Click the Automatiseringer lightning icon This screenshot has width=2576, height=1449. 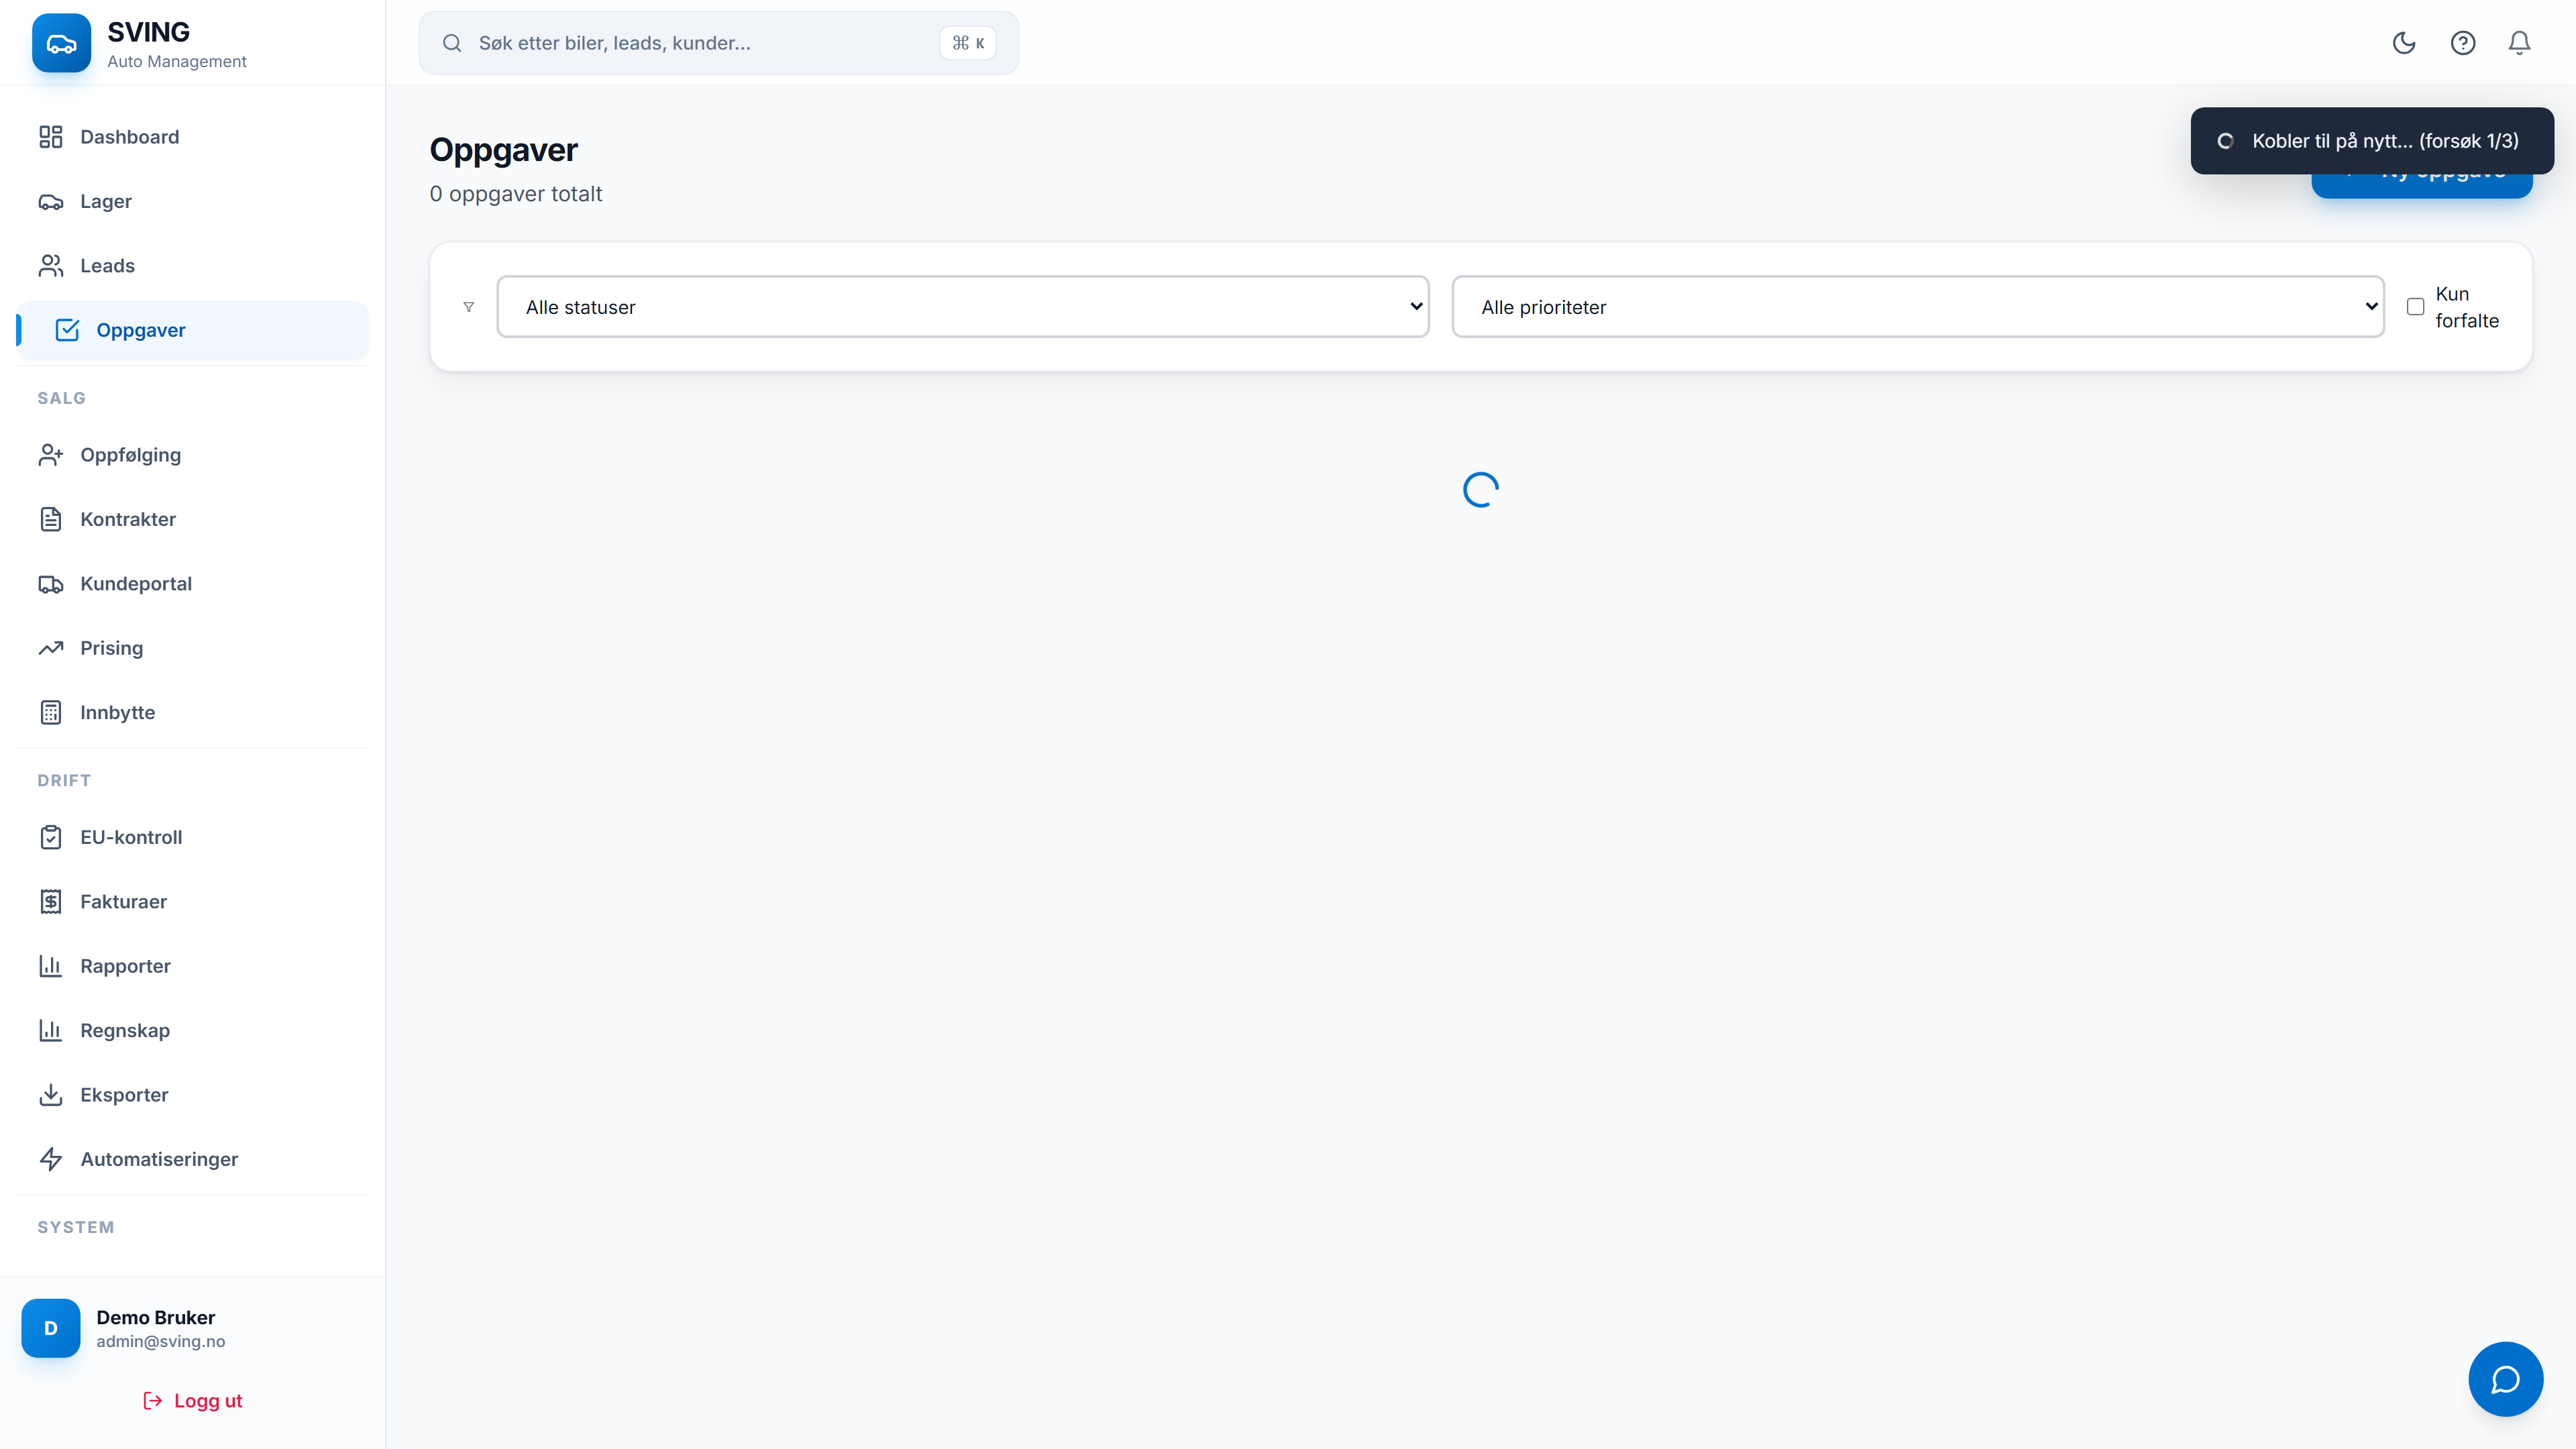[51, 1160]
